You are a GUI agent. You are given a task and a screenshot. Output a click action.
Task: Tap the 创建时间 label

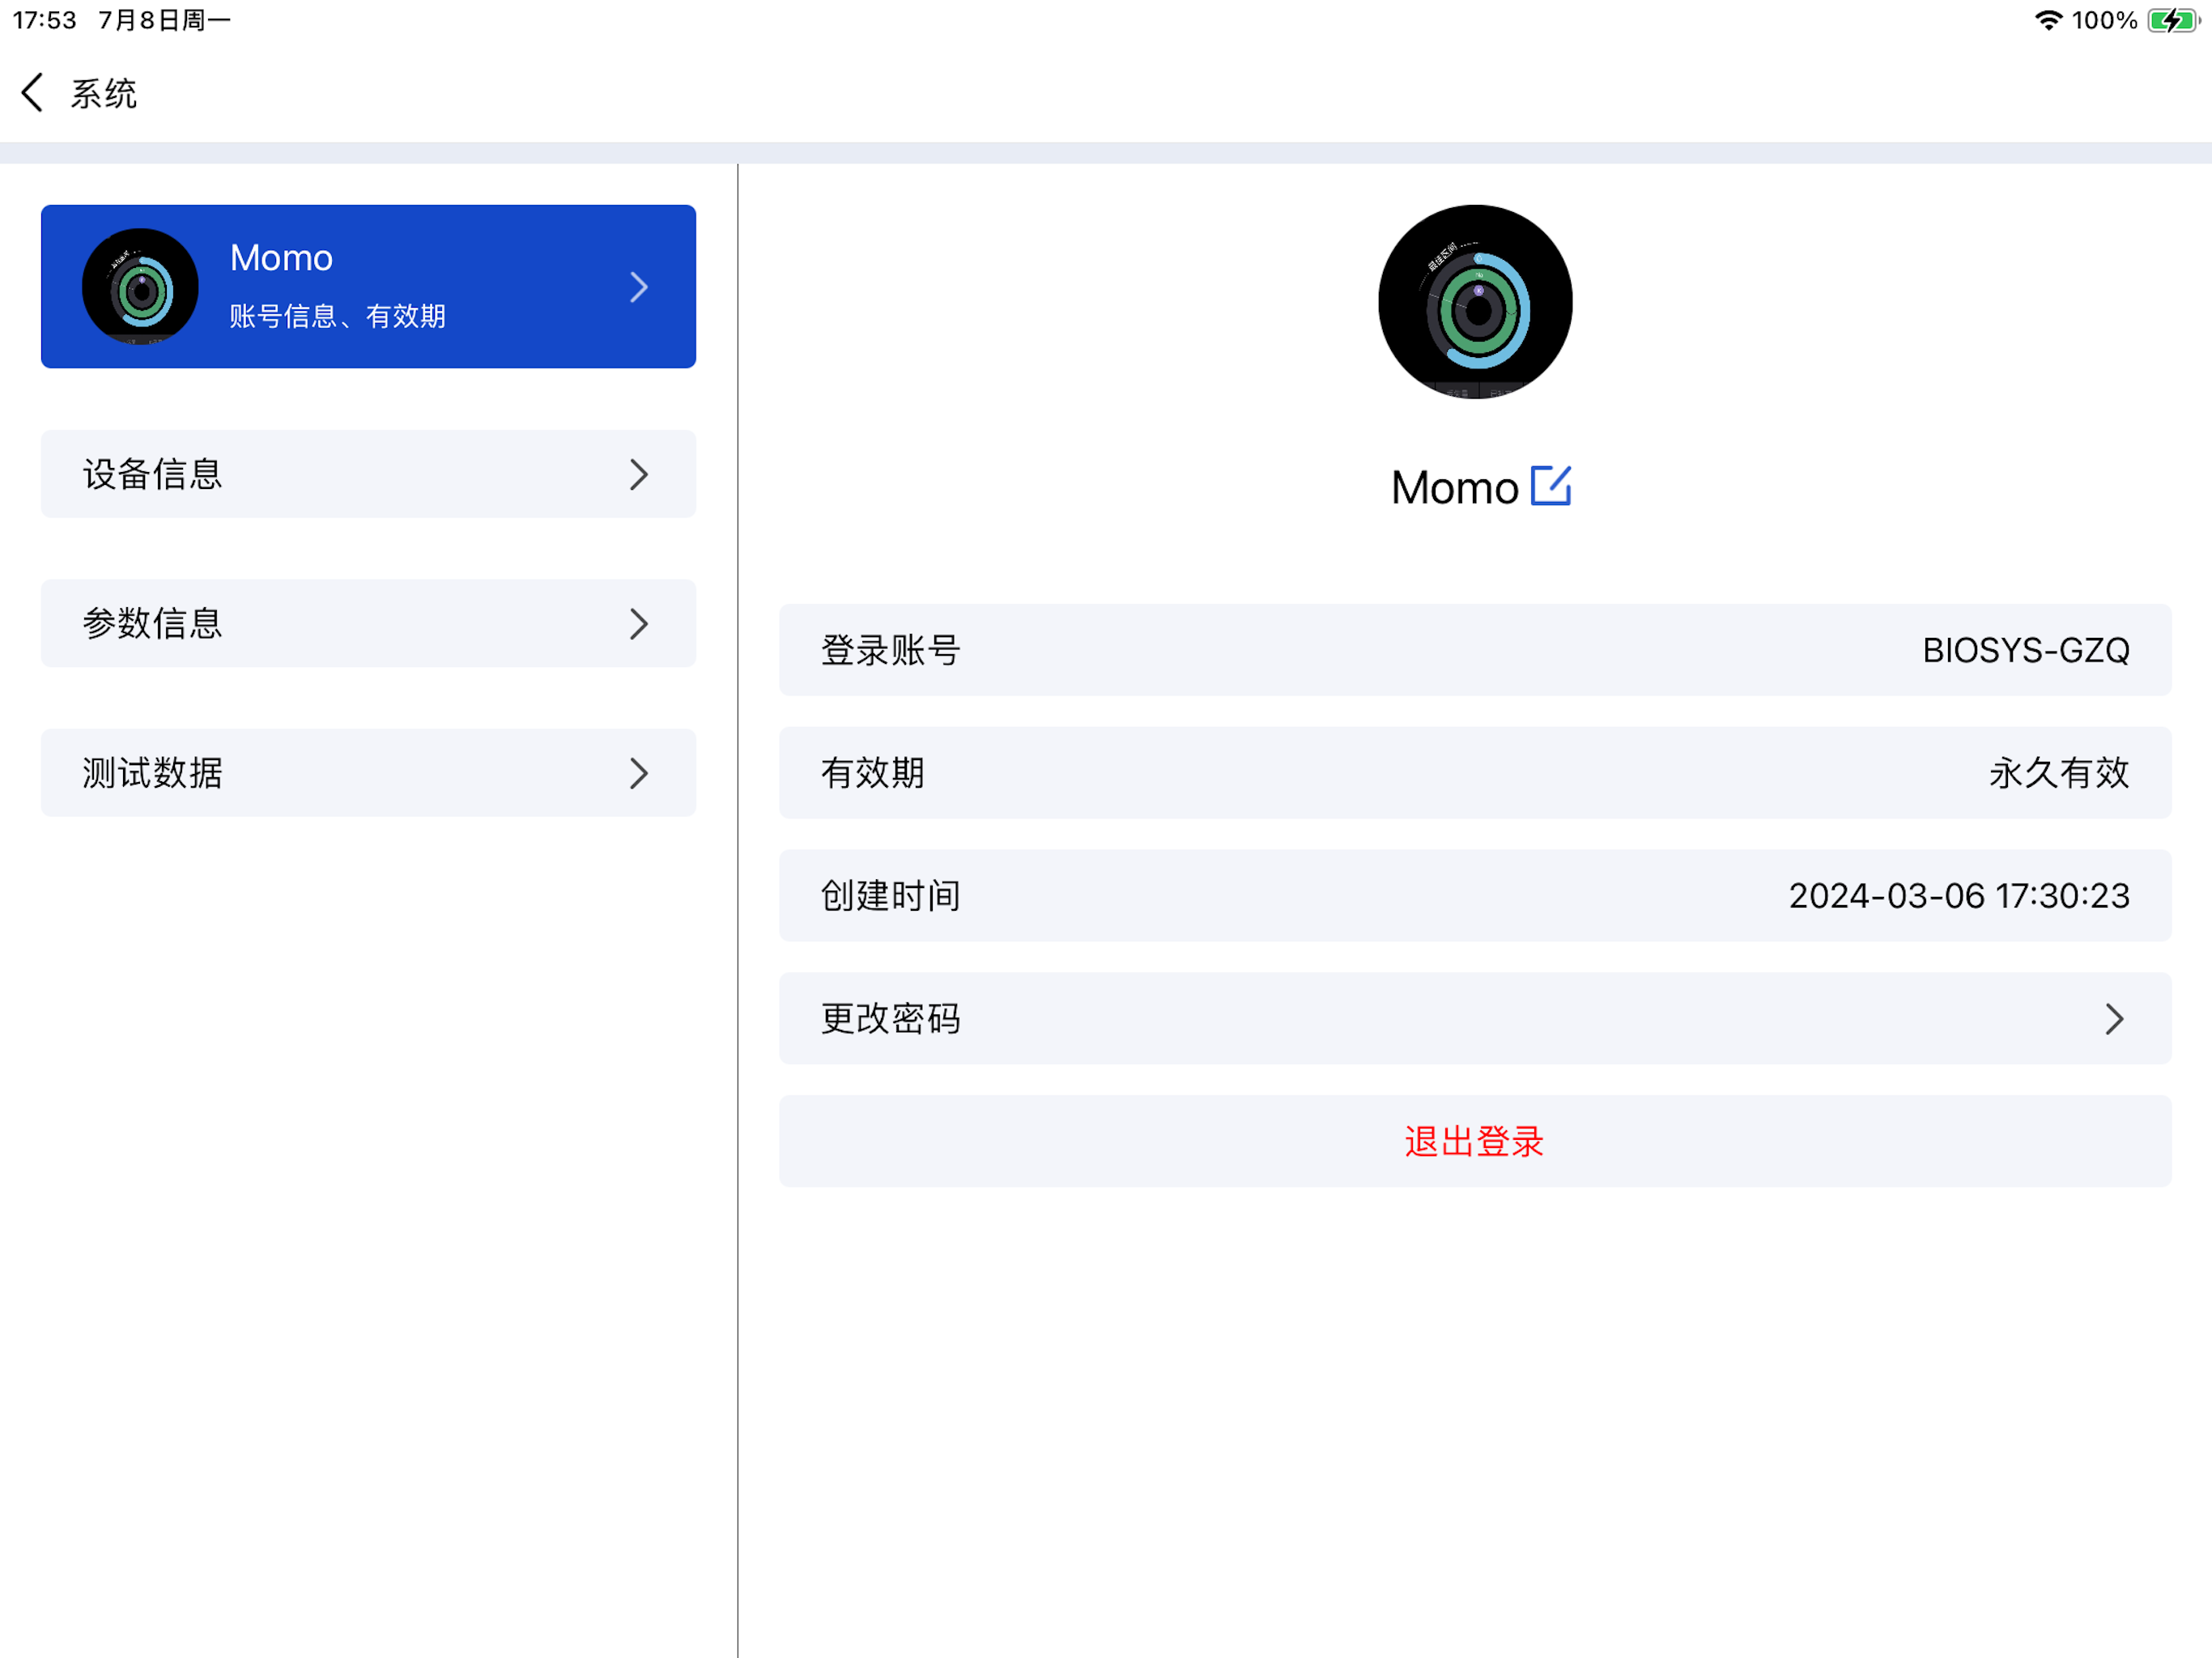click(x=890, y=896)
